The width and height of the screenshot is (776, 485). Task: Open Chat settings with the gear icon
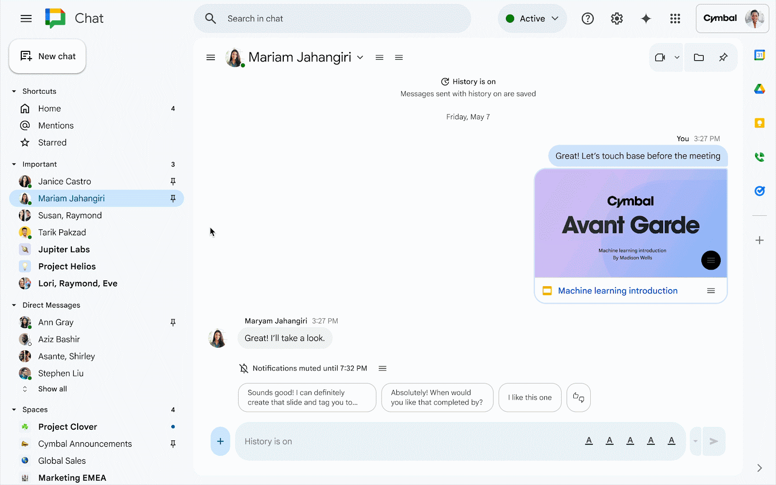pos(616,18)
